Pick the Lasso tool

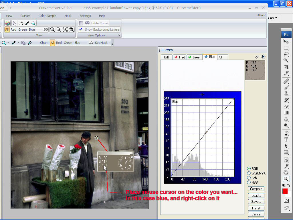pos(286,54)
